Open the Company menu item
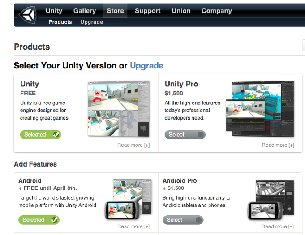The width and height of the screenshot is (305, 235). (x=217, y=11)
